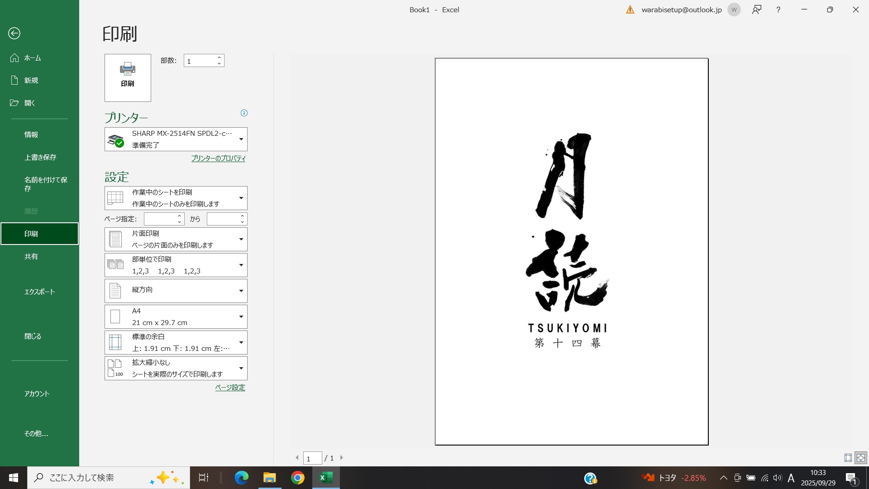This screenshot has width=869, height=489.
Task: Click the current page number field
Action: (x=312, y=458)
